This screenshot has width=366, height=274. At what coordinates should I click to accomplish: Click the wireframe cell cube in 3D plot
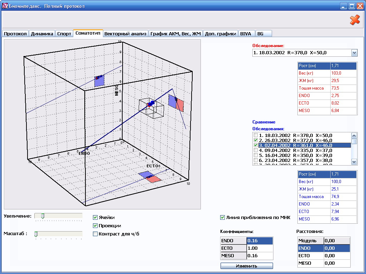tap(151, 108)
